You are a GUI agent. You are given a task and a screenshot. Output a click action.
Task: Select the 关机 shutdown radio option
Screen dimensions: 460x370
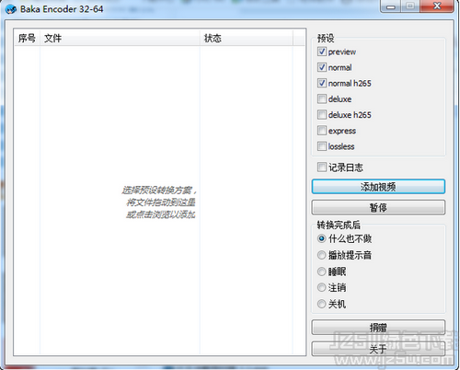click(321, 304)
